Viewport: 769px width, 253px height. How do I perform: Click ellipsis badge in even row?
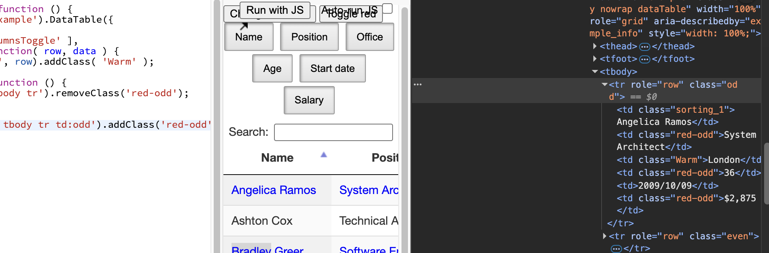(x=616, y=249)
